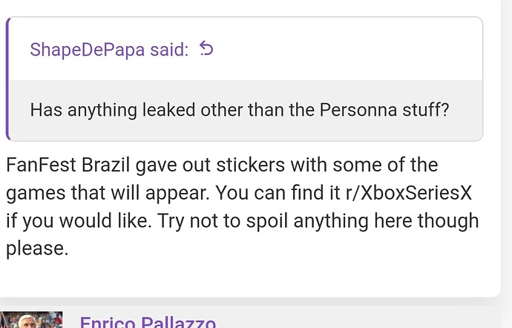Click the final word "please." in the post

click(37, 249)
